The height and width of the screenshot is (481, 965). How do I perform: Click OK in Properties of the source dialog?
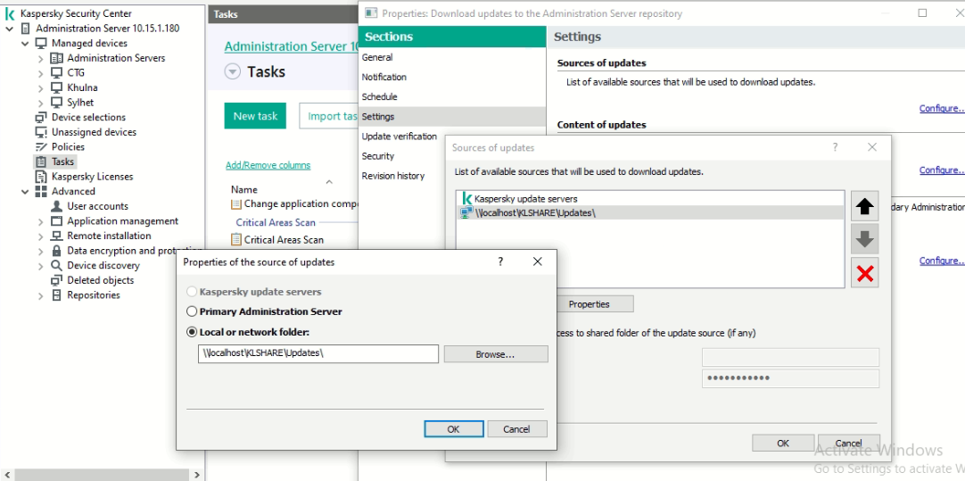454,429
